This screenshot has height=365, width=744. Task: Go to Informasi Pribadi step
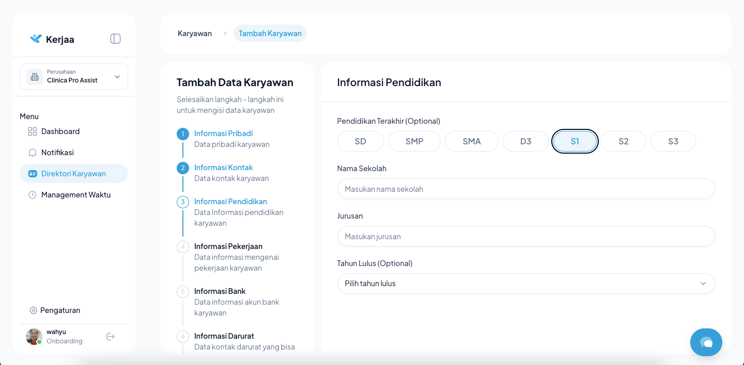click(x=223, y=134)
